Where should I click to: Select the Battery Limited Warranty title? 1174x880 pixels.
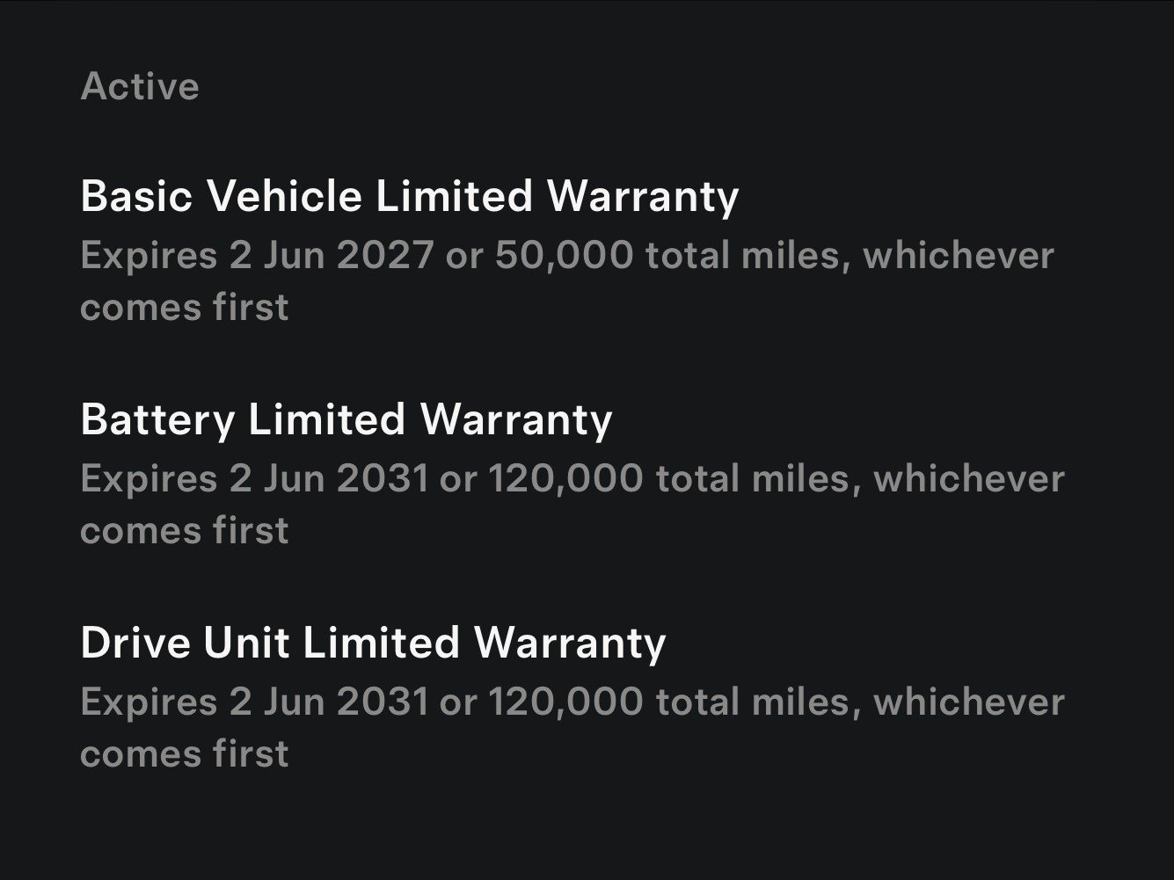click(346, 418)
